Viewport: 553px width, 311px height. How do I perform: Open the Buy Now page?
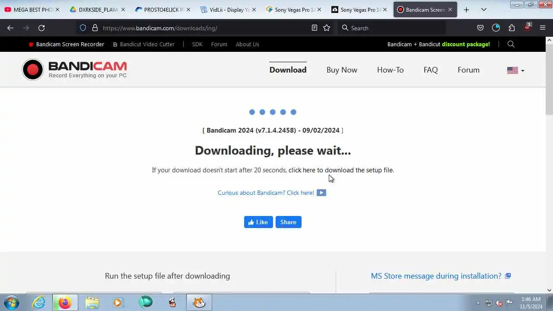pyautogui.click(x=342, y=70)
